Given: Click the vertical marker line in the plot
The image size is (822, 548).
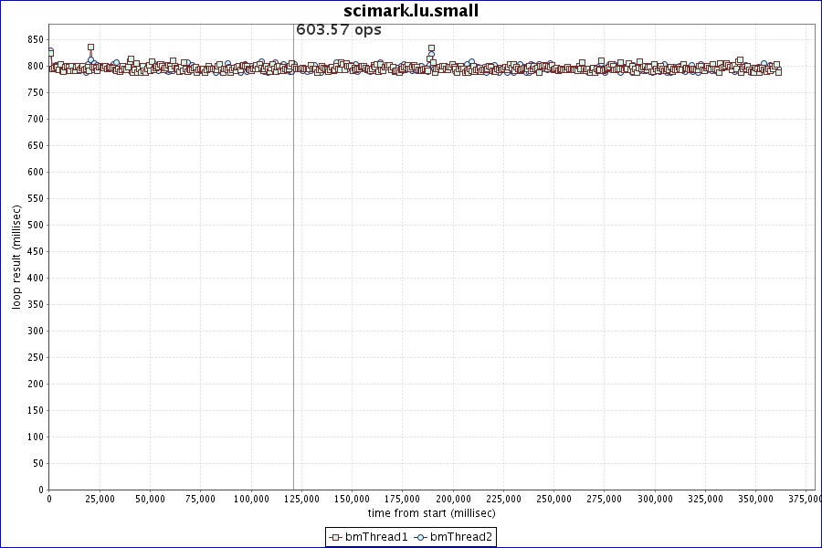Looking at the screenshot, I should pos(293,274).
